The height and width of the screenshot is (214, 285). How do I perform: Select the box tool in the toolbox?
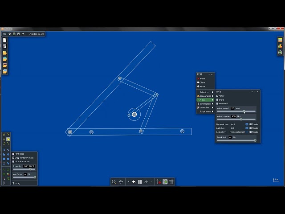point(4,159)
